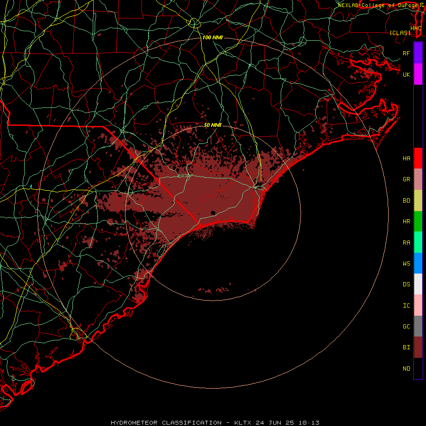This screenshot has height=426, width=426.
Task: Click the small green RA pixel on the map
Action: [31, 186]
